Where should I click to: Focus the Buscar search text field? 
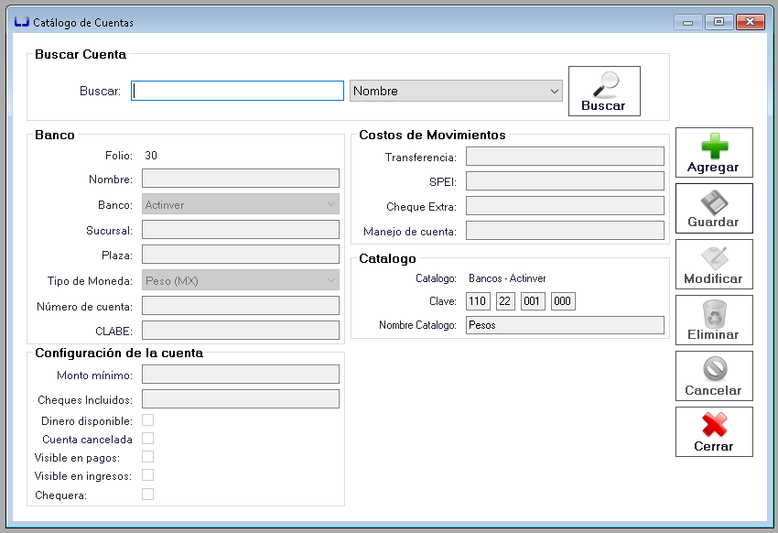coord(238,91)
